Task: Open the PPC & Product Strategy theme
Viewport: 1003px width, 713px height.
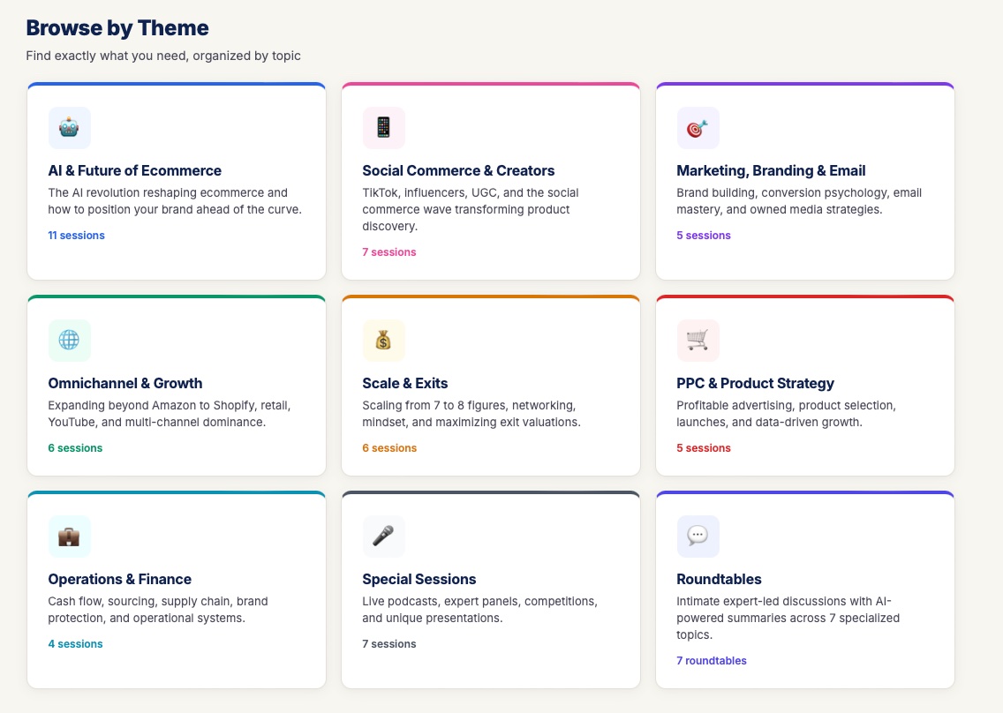Action: tap(755, 383)
